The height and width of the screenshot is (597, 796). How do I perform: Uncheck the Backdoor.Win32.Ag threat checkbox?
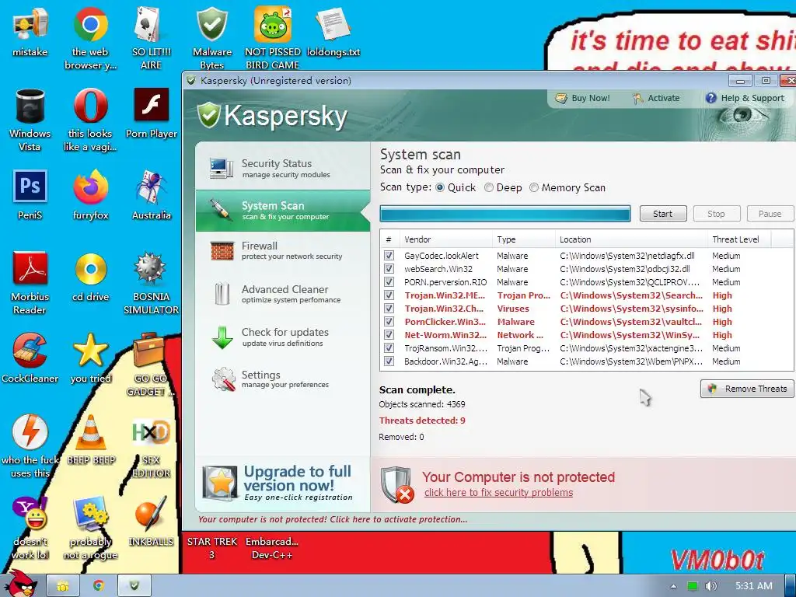point(389,361)
